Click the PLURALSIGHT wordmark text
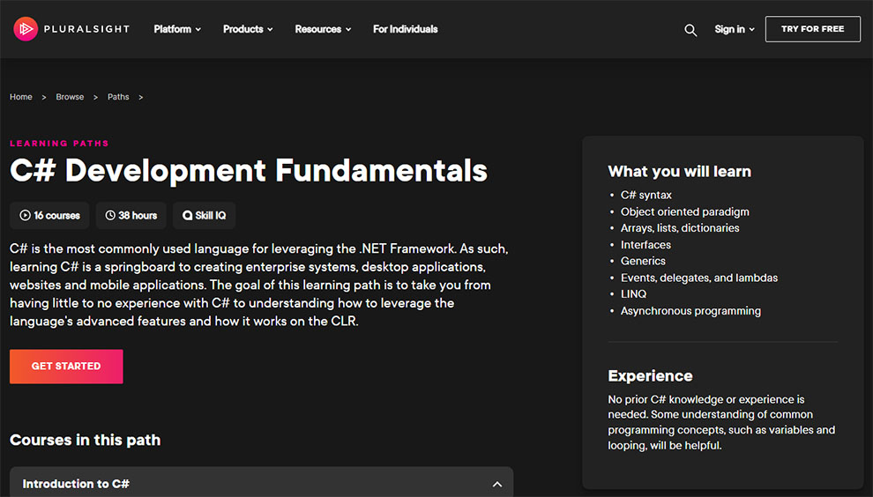This screenshot has height=497, width=873. pyautogui.click(x=86, y=29)
